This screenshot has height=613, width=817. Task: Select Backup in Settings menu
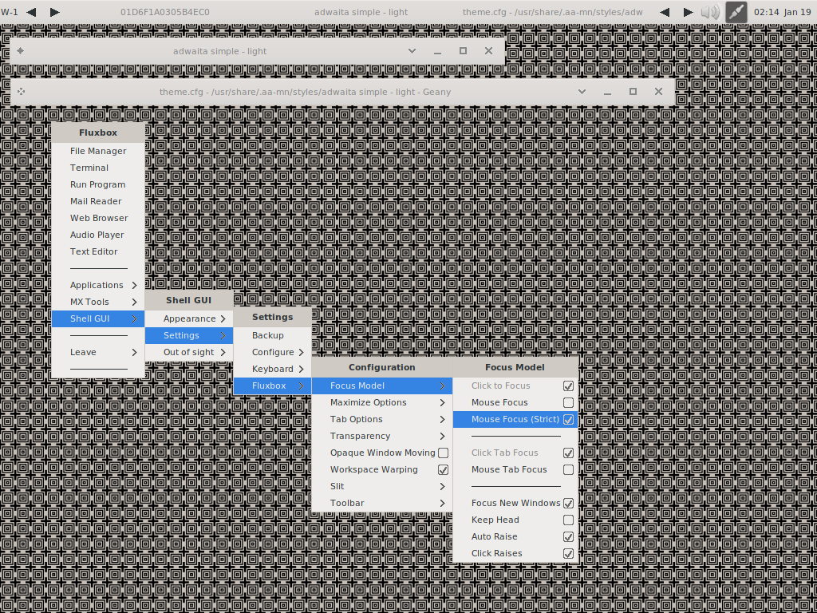[273, 336]
